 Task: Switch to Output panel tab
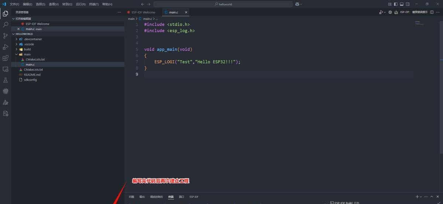pyautogui.click(x=142, y=197)
